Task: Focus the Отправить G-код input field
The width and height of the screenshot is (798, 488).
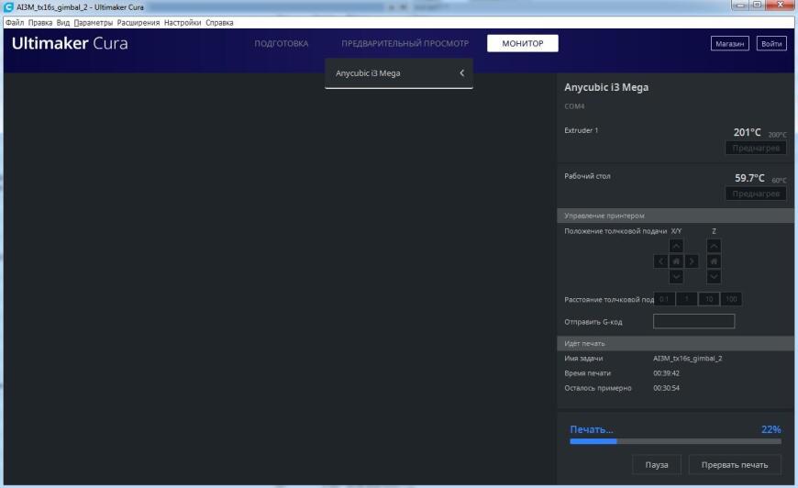Action: (693, 321)
